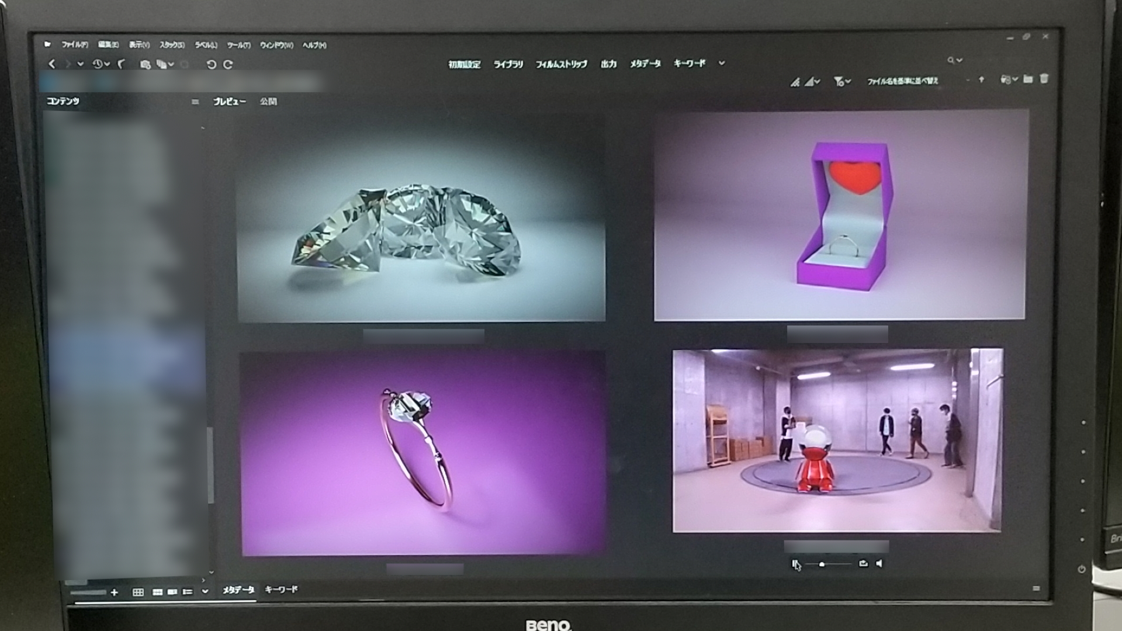Select the 公開 tab
The image size is (1122, 631).
tap(268, 102)
